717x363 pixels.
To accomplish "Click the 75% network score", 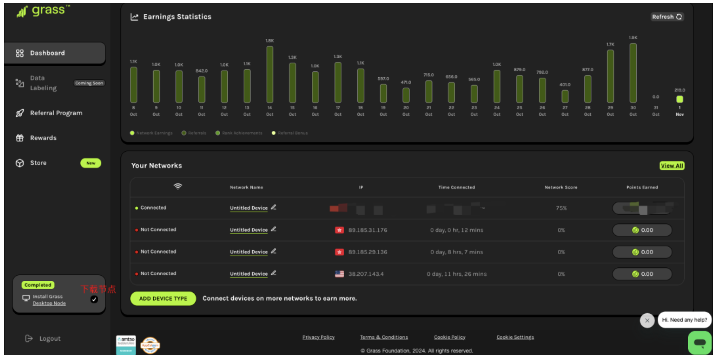I will (x=561, y=208).
